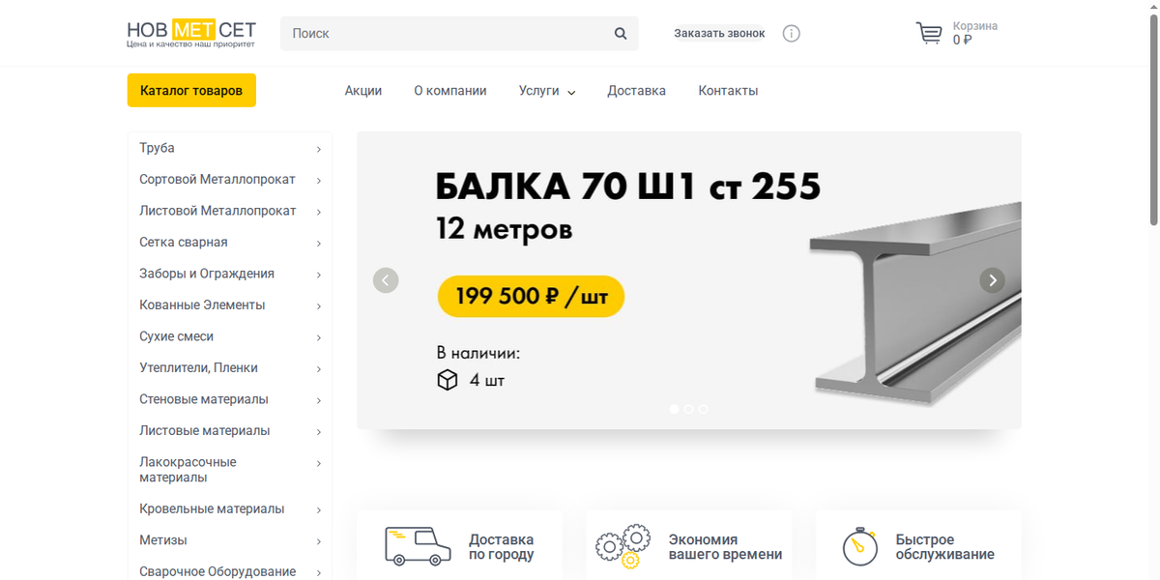Click the Корзина 0 ₽ label
The width and height of the screenshot is (1160, 580).
click(975, 33)
